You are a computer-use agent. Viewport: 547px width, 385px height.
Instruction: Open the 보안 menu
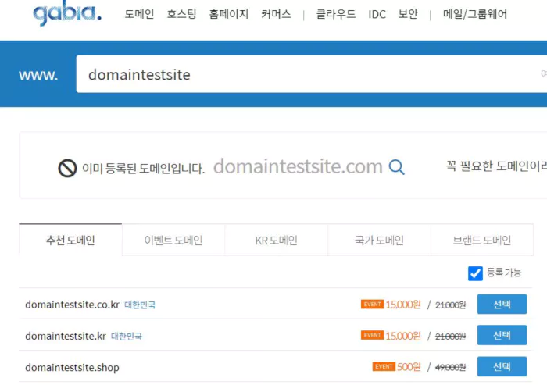coord(408,14)
